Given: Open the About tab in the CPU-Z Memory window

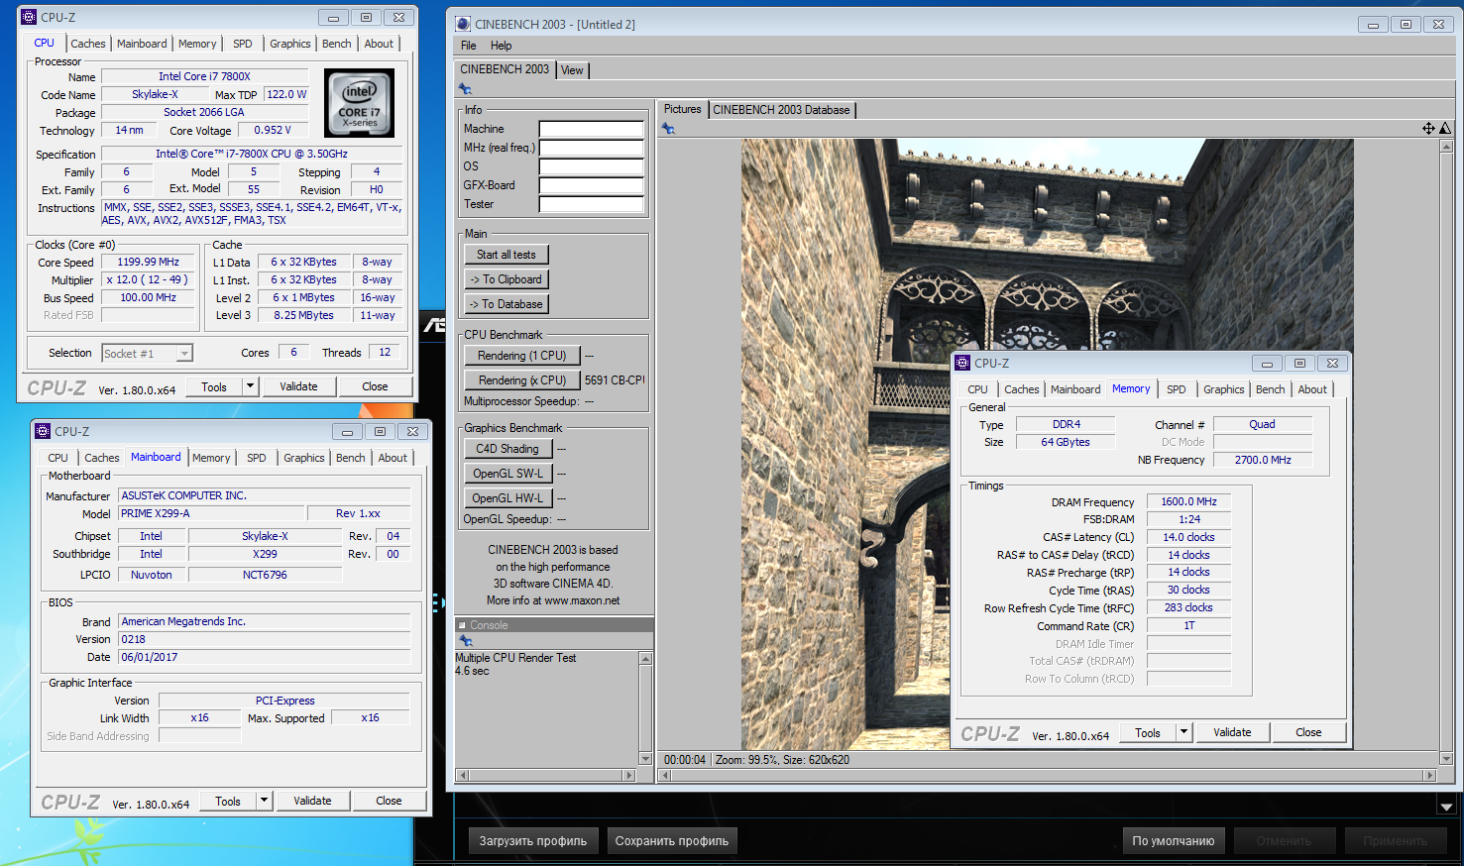Looking at the screenshot, I should pyautogui.click(x=1312, y=389).
